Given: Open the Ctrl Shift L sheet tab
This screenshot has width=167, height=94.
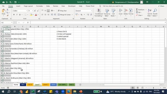Looking at the screenshot, I should (62, 85).
